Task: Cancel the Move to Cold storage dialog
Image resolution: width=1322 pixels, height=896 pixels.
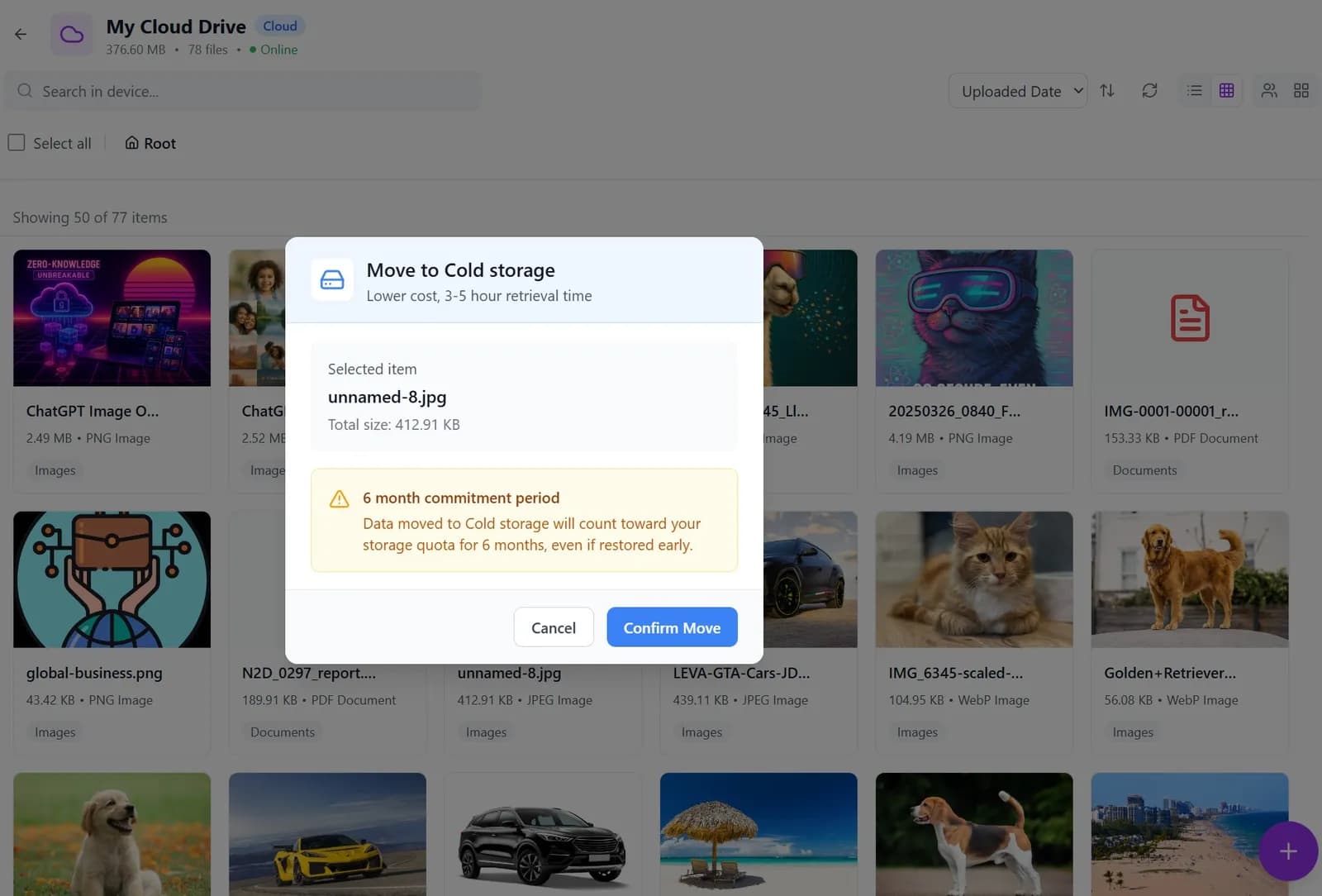Action: click(553, 627)
